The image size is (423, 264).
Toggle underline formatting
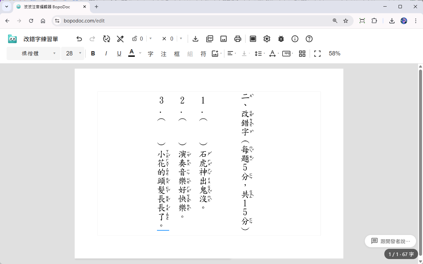[x=119, y=53]
